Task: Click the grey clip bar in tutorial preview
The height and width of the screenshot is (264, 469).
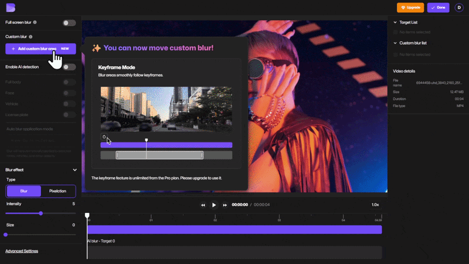Action: tap(159, 155)
